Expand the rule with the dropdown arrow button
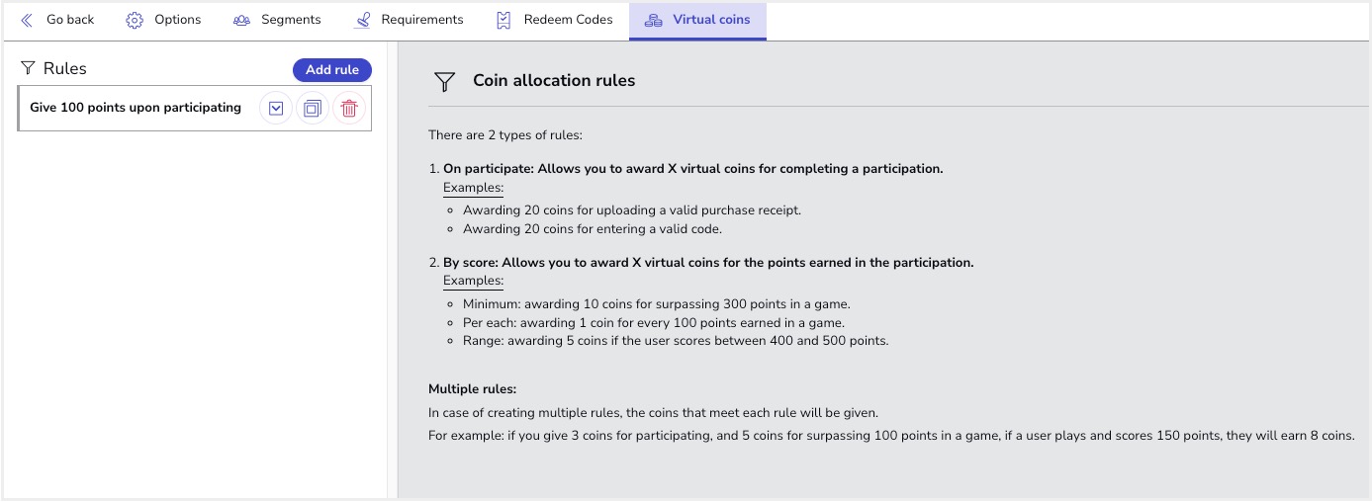Viewport: 1372px width, 502px height. click(x=276, y=109)
